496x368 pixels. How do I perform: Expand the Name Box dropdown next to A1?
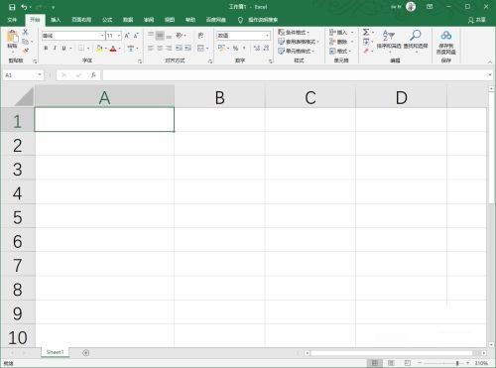pos(40,75)
